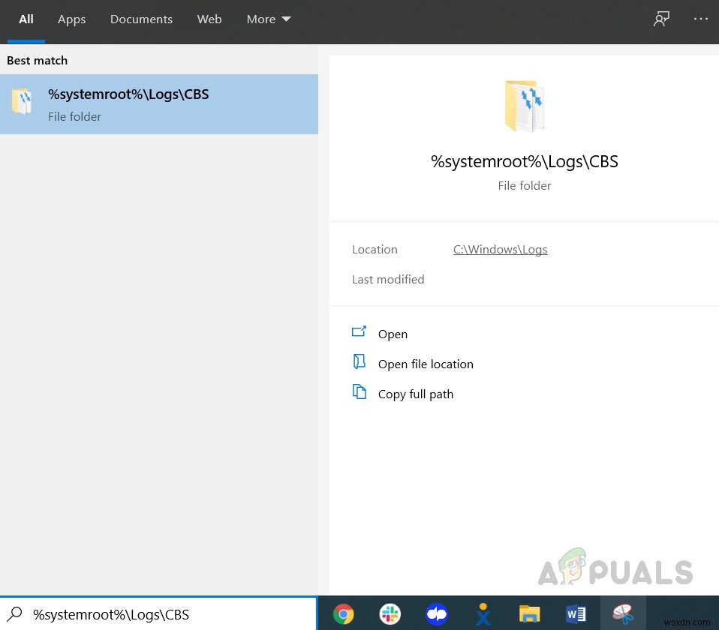The height and width of the screenshot is (630, 719).
Task: Open the Apps search tab
Action: (x=71, y=19)
